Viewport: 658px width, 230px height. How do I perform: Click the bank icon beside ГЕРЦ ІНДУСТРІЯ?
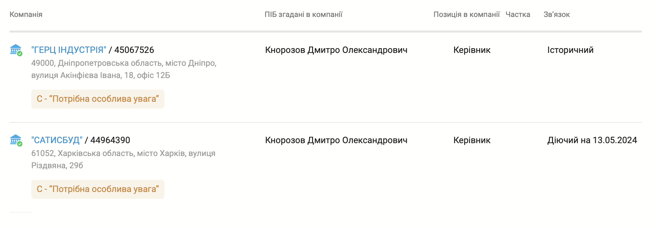point(16,50)
